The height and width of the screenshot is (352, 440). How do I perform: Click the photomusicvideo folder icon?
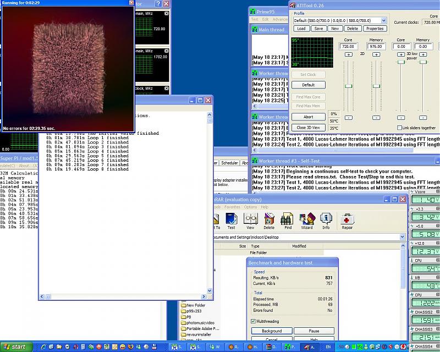tap(184, 323)
